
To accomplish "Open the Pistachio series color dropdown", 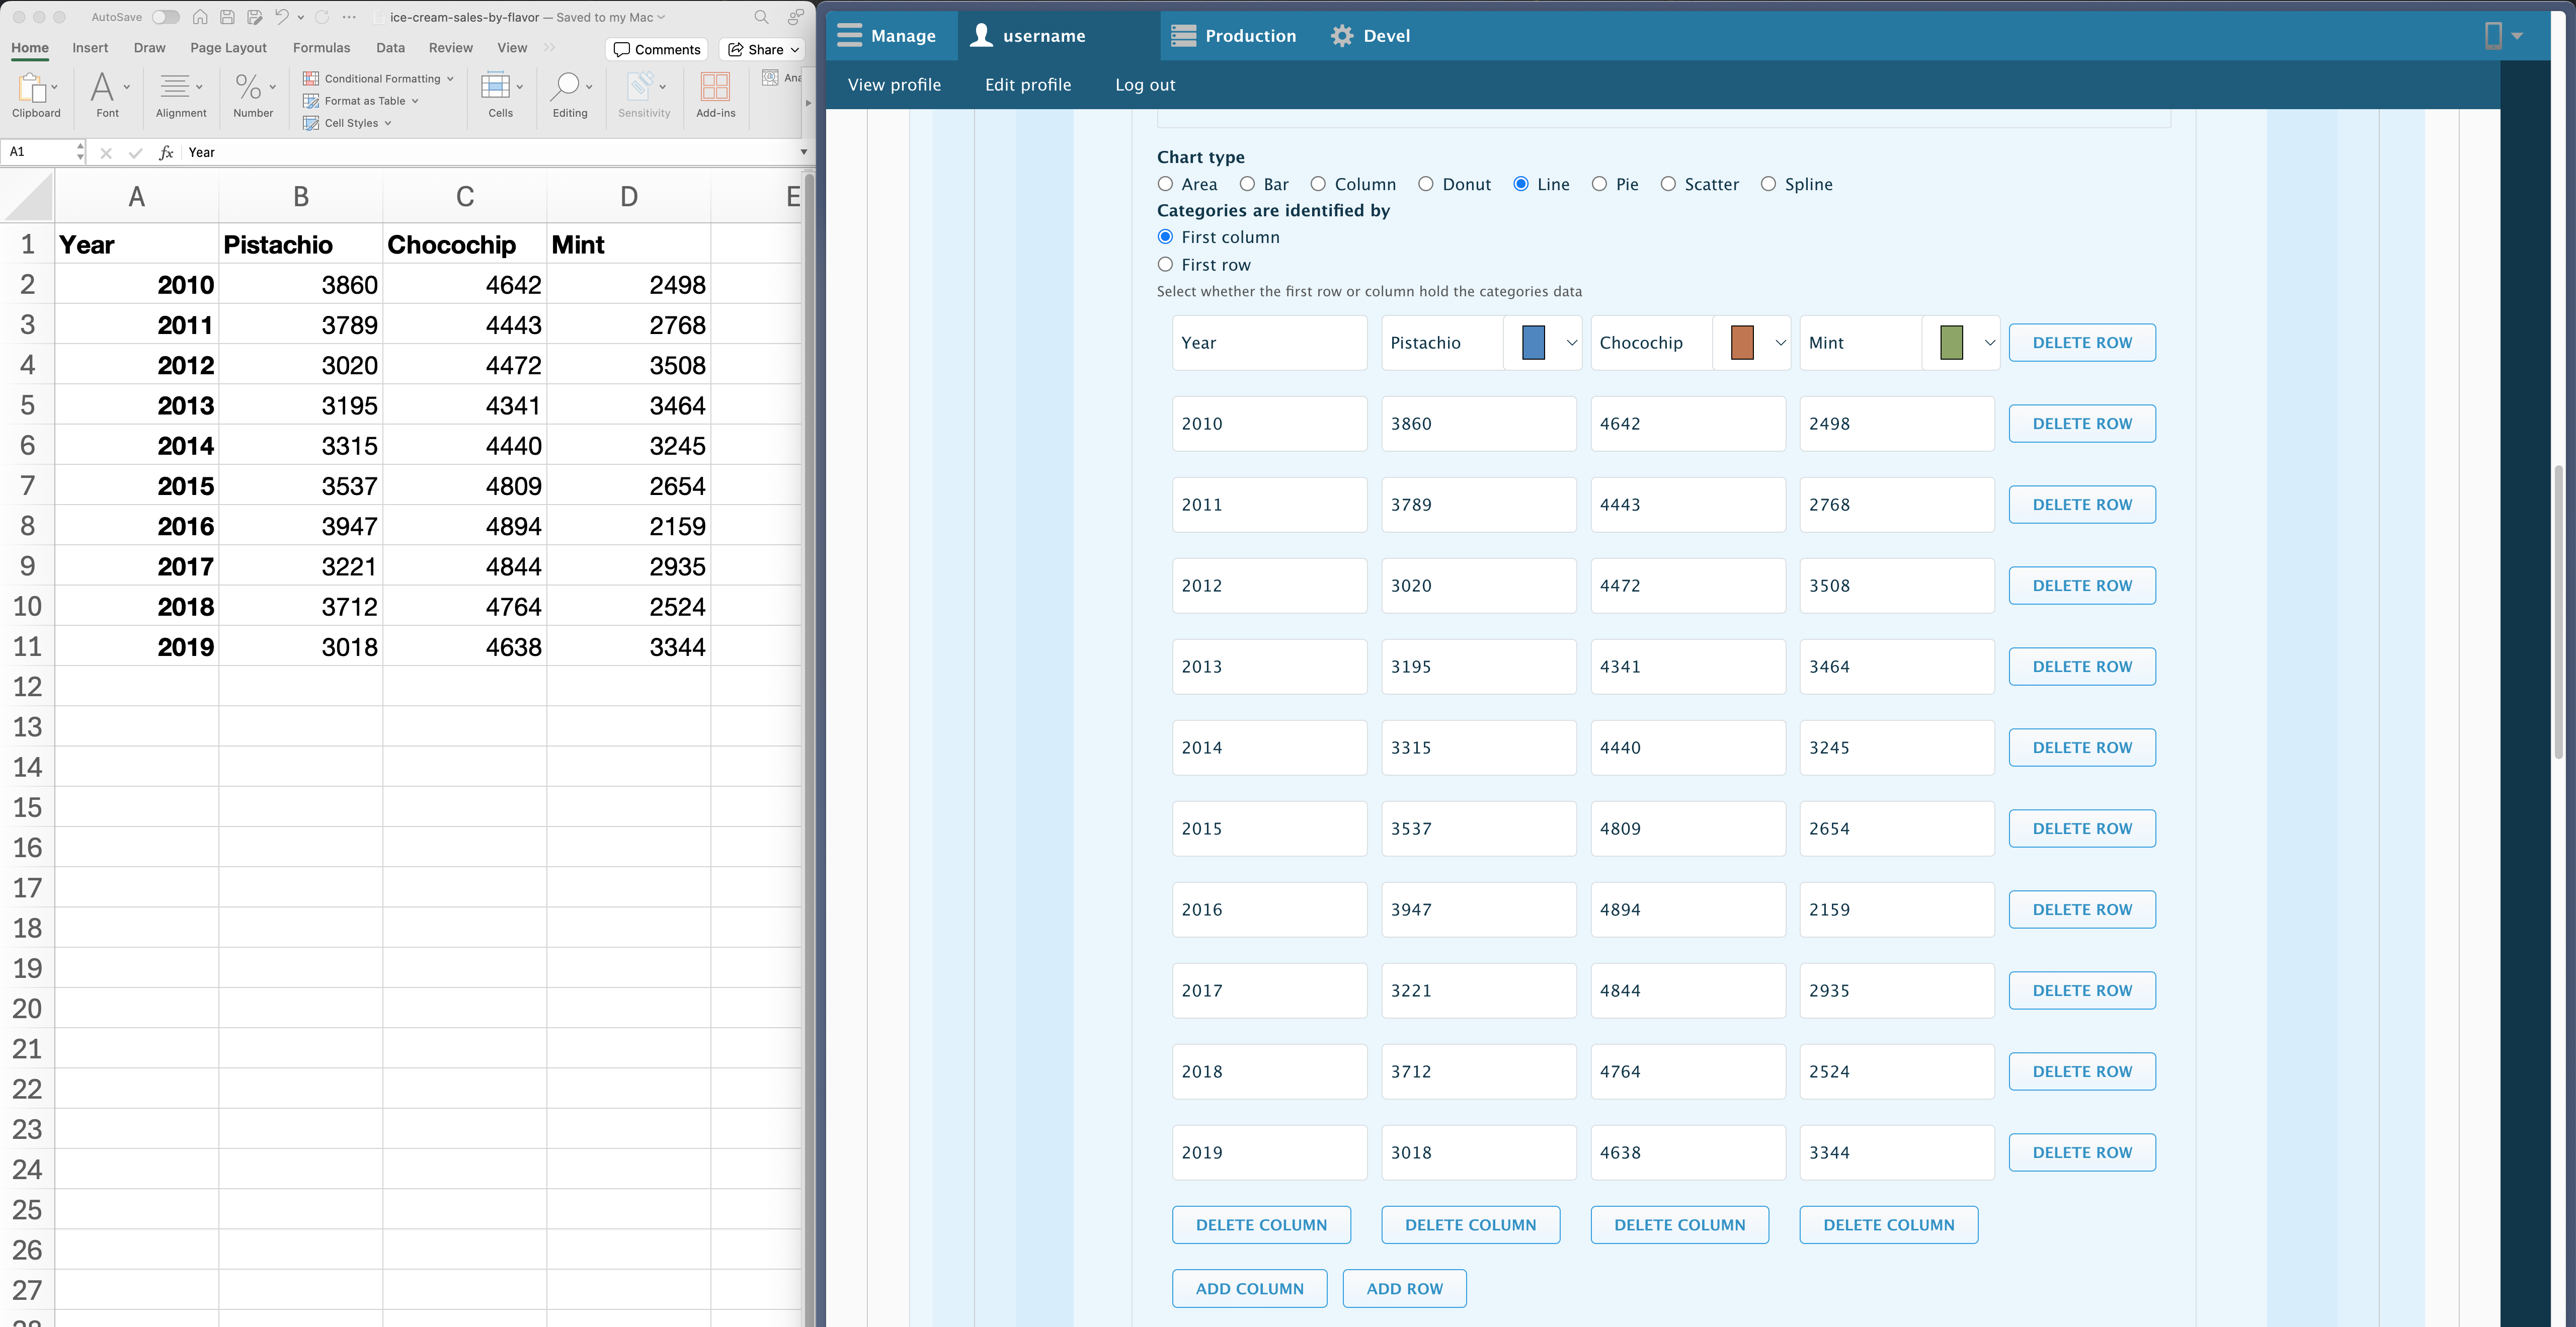I will click(1571, 343).
